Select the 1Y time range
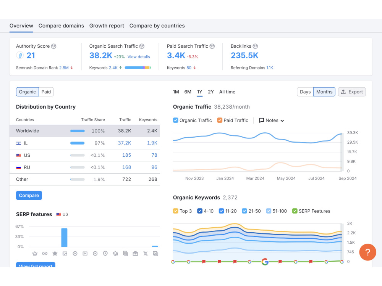 tap(199, 92)
